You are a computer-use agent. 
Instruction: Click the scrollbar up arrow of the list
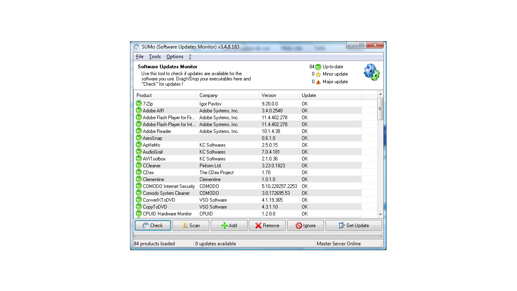coord(380,95)
